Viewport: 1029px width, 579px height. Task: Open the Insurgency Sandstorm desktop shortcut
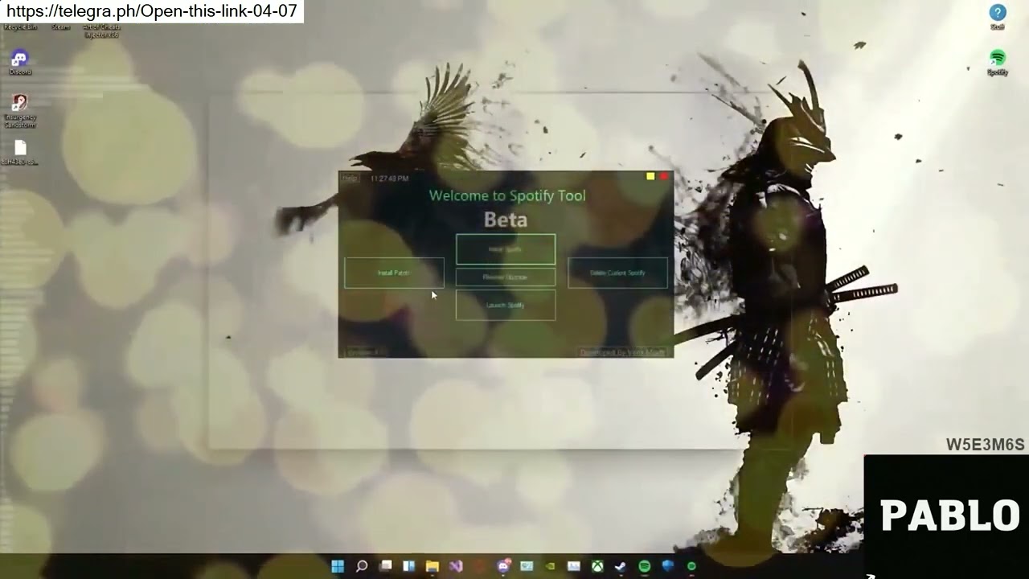pyautogui.click(x=20, y=111)
